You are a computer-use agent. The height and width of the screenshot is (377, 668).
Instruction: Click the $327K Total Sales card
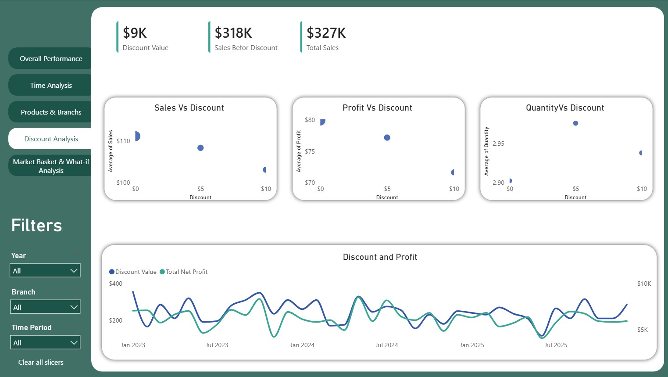click(326, 38)
